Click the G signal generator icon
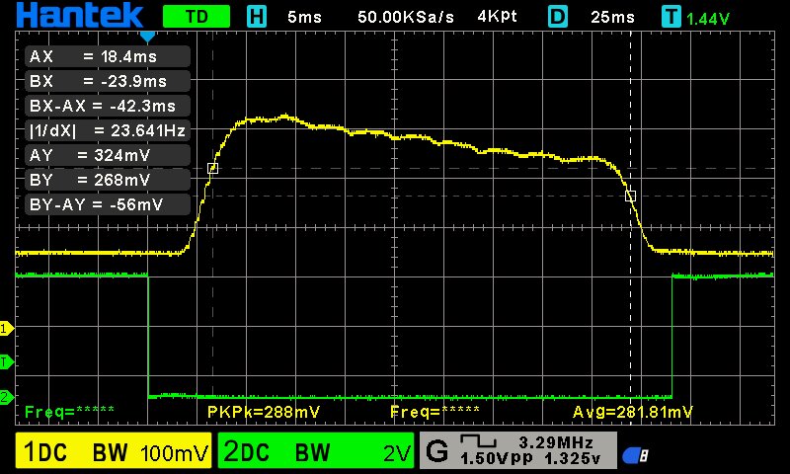This screenshot has height=474, width=790. [x=436, y=450]
